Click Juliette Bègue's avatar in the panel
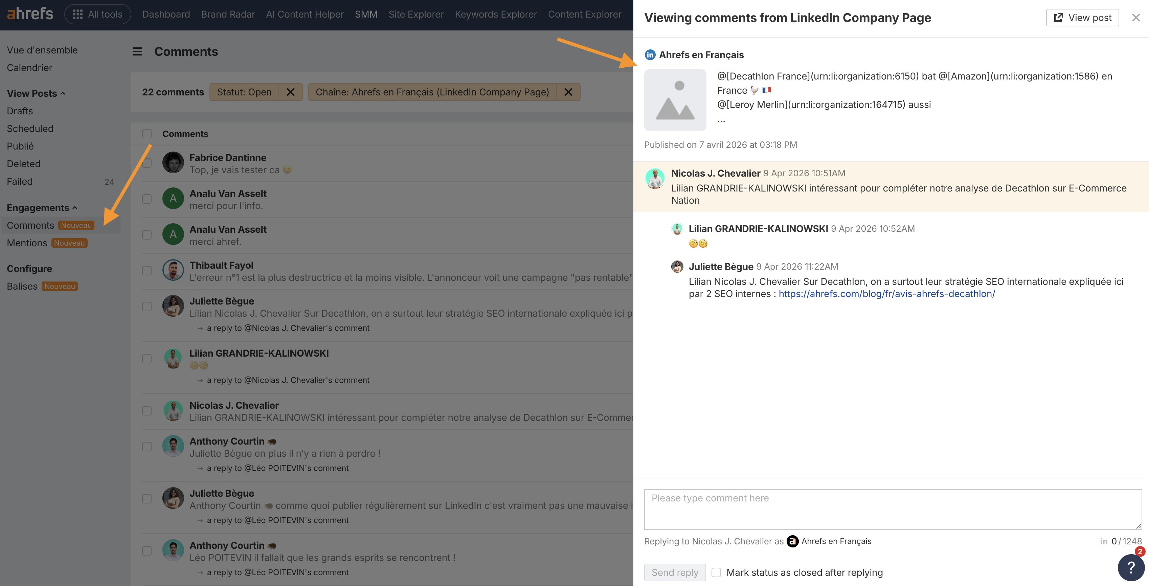The height and width of the screenshot is (586, 1149). point(677,267)
